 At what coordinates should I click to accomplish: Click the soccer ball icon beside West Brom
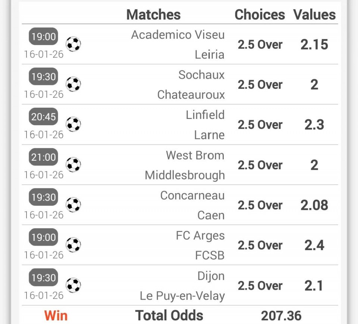pyautogui.click(x=73, y=164)
